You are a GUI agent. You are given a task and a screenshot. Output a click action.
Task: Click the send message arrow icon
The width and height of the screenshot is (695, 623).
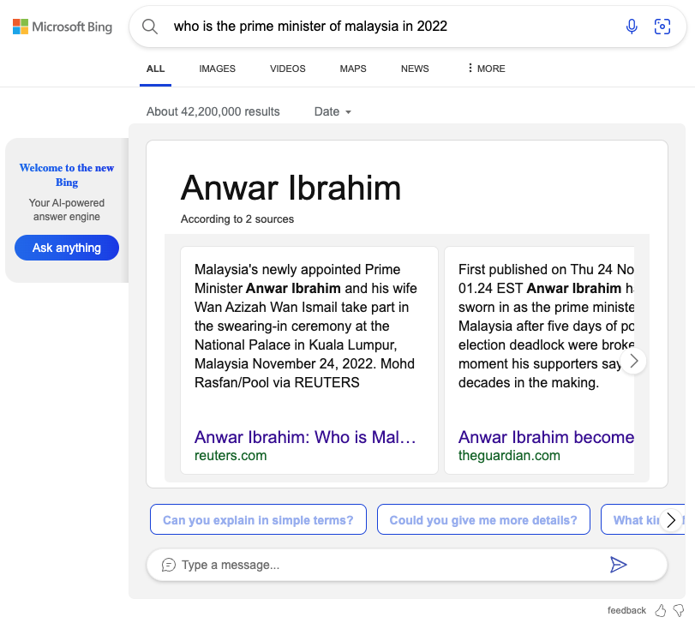(x=618, y=565)
